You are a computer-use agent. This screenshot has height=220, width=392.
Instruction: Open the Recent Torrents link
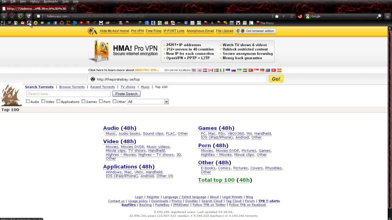(103, 87)
